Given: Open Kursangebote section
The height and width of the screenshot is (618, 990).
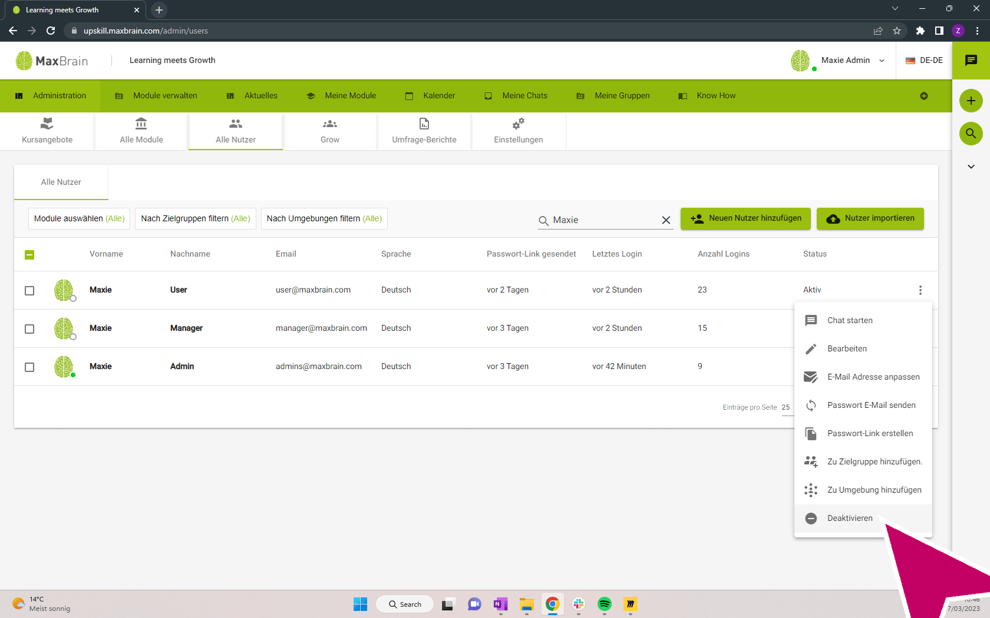Looking at the screenshot, I should 47,131.
